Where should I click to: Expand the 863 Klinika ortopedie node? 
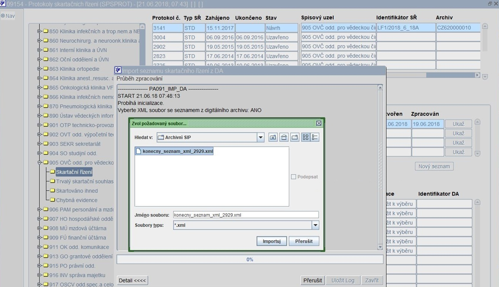pos(39,69)
